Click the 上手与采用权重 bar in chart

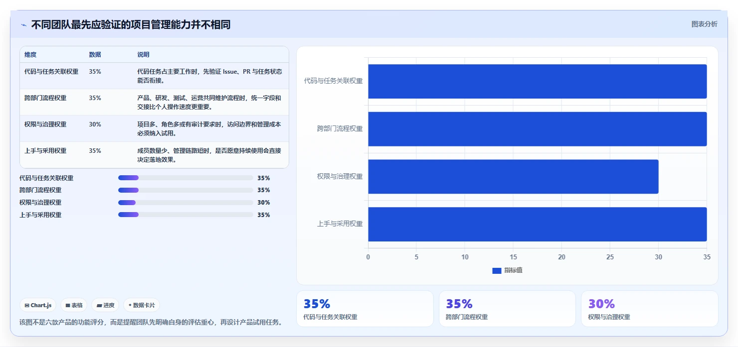(x=537, y=224)
